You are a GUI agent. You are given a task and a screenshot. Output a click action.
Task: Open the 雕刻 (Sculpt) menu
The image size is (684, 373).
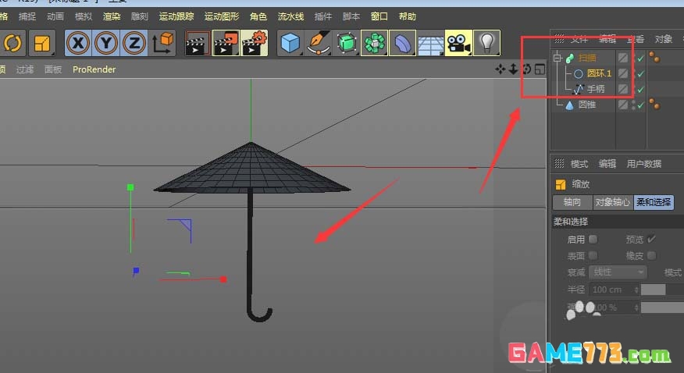pyautogui.click(x=140, y=16)
